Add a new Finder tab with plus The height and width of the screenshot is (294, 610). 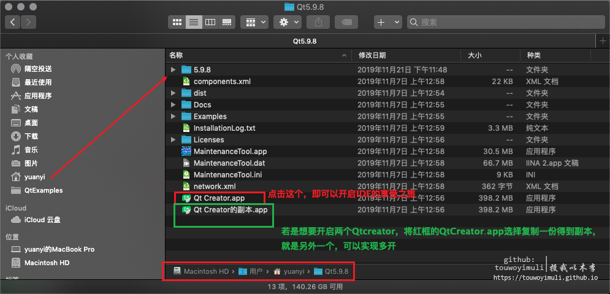[x=603, y=41]
